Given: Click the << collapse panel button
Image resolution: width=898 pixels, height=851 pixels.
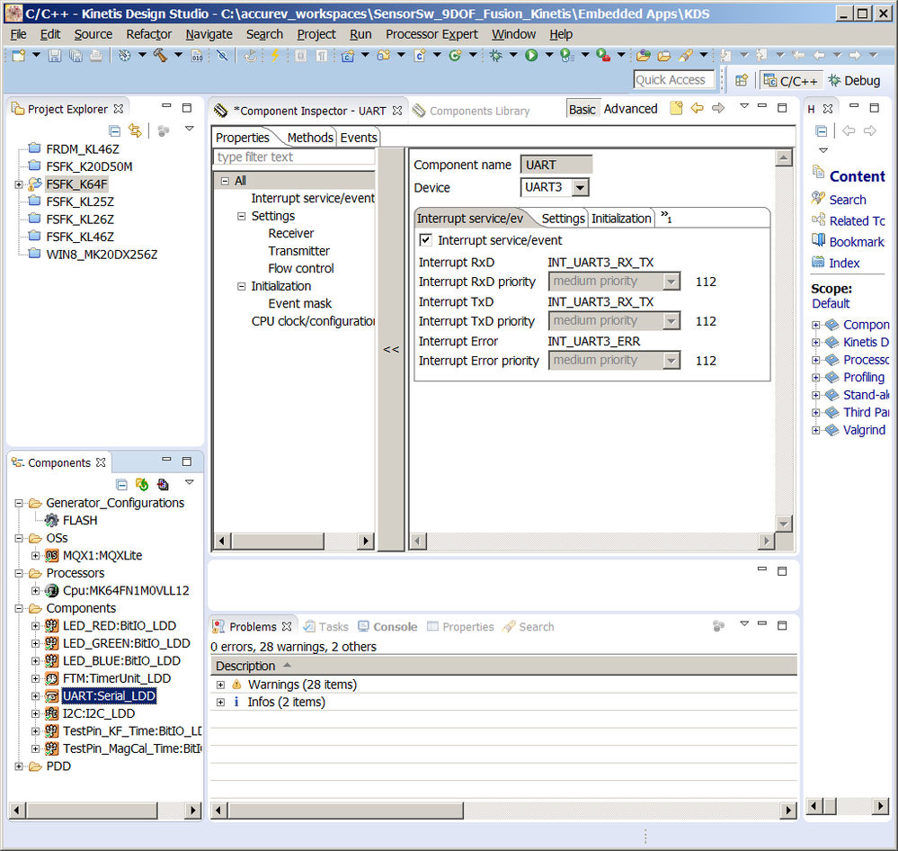Looking at the screenshot, I should point(391,349).
